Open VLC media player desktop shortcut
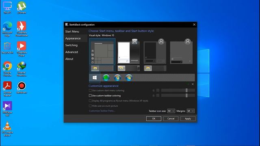This screenshot has width=260, height=146. 7,129
